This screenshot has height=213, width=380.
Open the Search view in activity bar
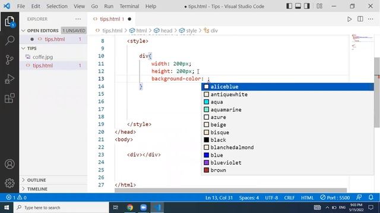(x=9, y=40)
